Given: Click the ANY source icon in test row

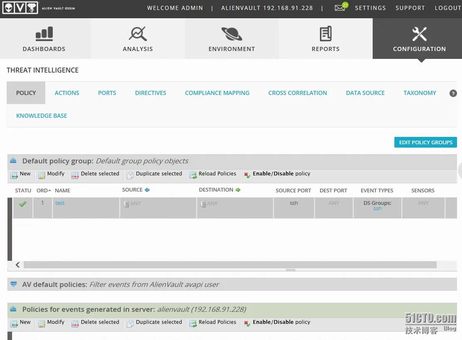Looking at the screenshot, I should 126,204.
